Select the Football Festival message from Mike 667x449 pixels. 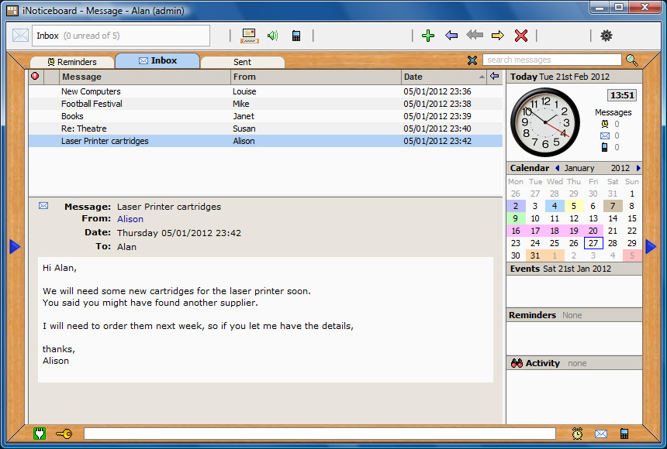[92, 104]
